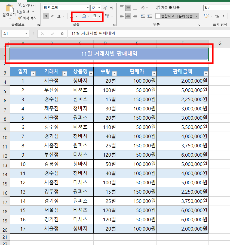Align text left

(122, 16)
